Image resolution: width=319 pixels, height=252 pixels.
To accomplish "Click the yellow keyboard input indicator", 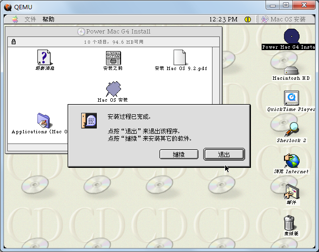I will pos(248,19).
